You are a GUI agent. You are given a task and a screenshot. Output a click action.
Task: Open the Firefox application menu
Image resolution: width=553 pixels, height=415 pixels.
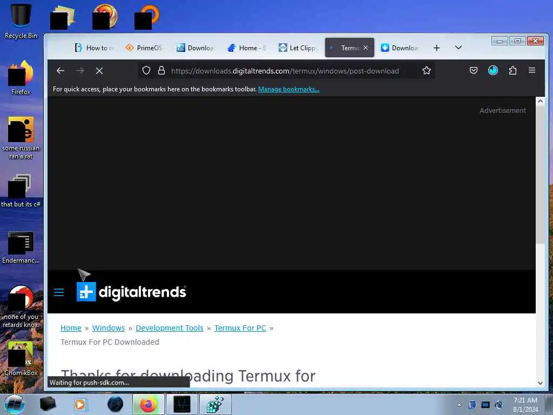tap(532, 70)
